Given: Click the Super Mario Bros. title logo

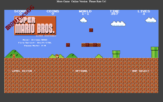Looking at the screenshot, I should click(x=35, y=25).
